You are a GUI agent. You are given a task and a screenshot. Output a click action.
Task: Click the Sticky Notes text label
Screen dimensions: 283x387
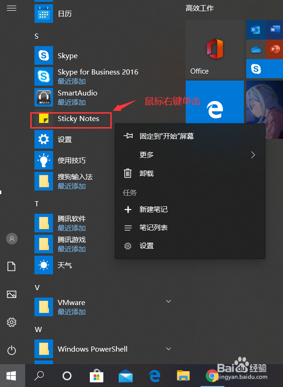[78, 119]
